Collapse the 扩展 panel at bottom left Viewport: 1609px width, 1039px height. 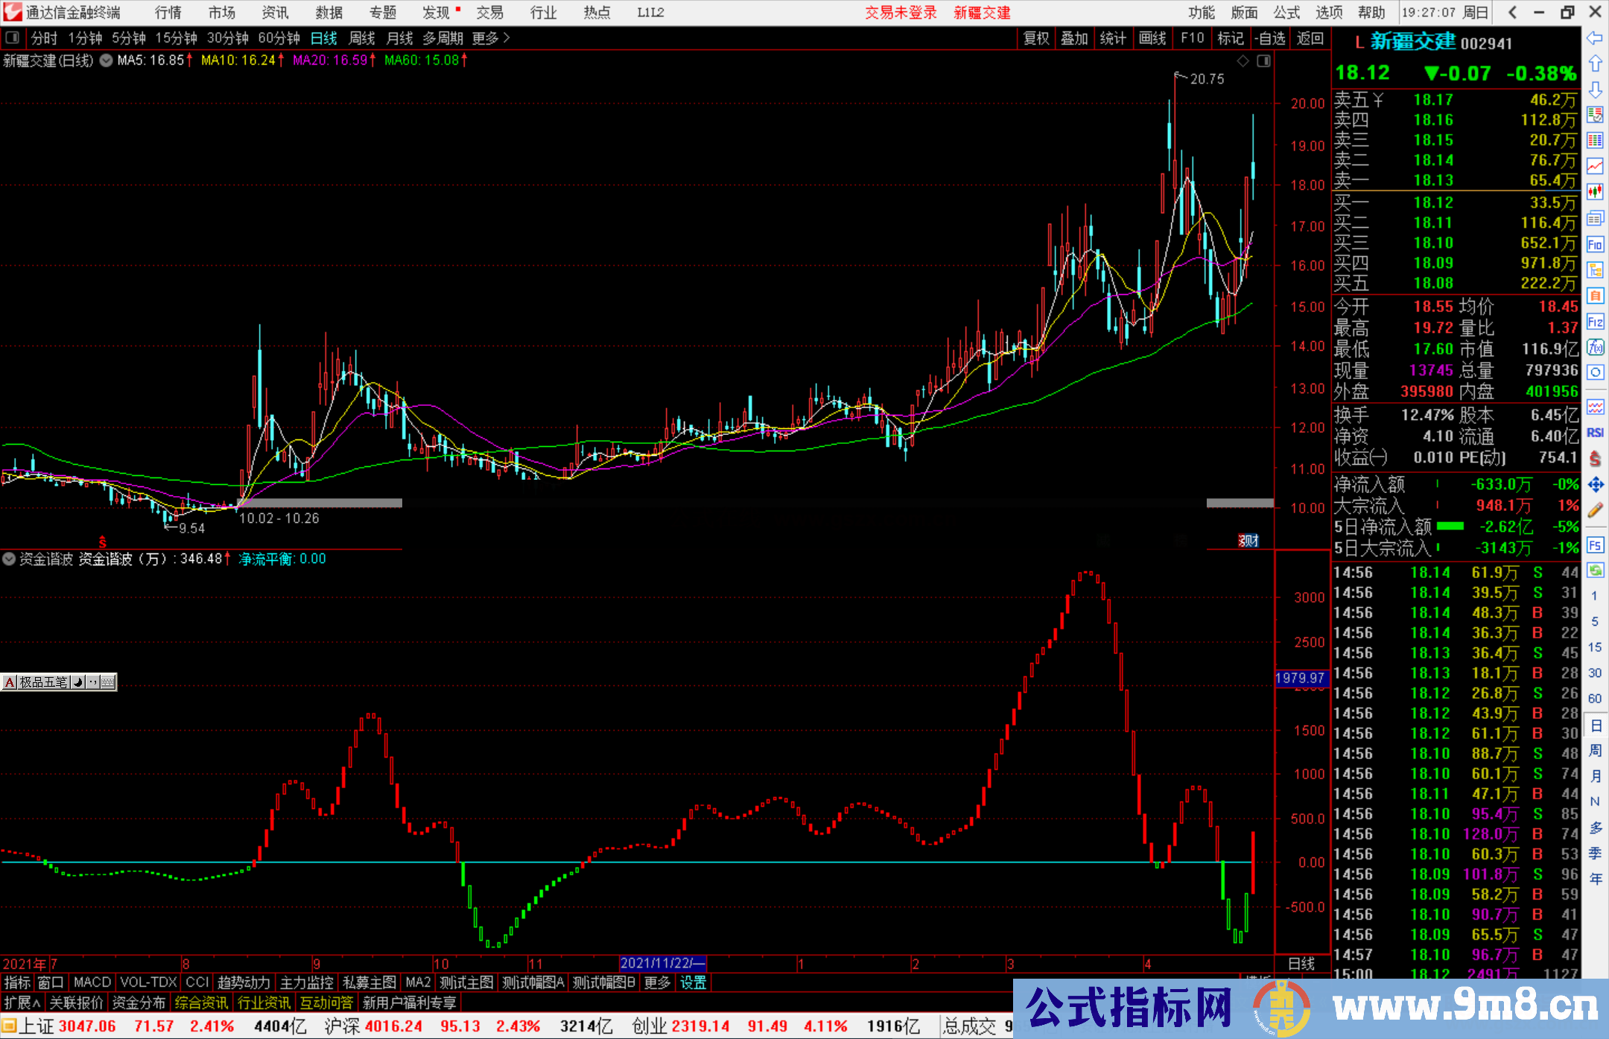coord(22,1002)
